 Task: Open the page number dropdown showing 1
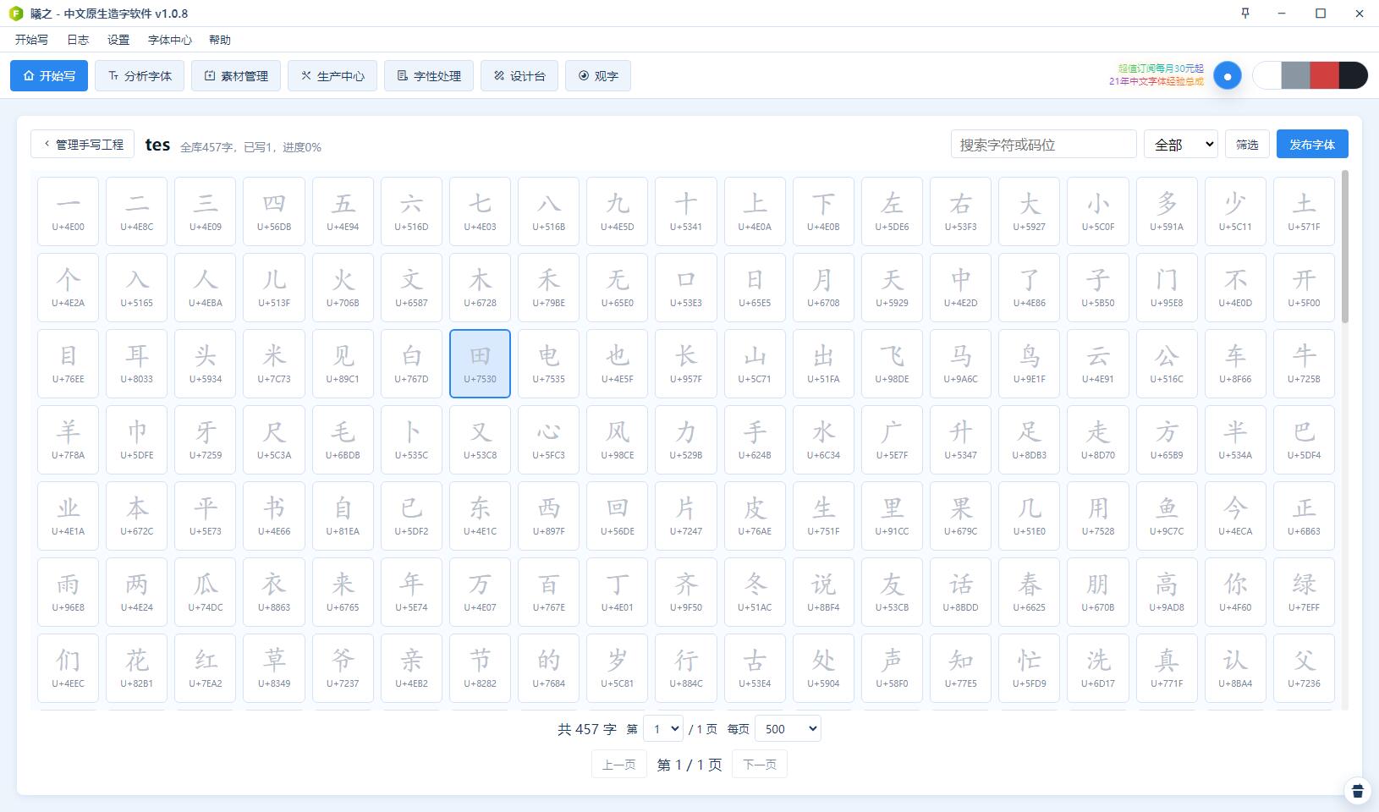(x=662, y=729)
